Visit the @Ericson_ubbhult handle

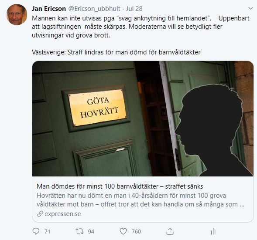pos(94,9)
